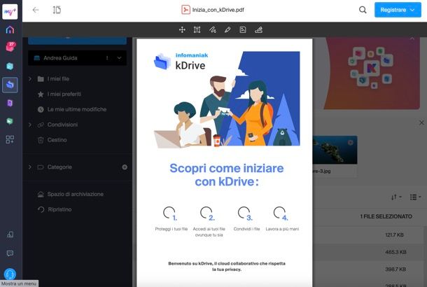Click the back arrow in the header
427x287 pixels.
pos(36,10)
